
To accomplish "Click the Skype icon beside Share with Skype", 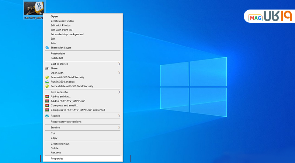I will pos(47,48).
